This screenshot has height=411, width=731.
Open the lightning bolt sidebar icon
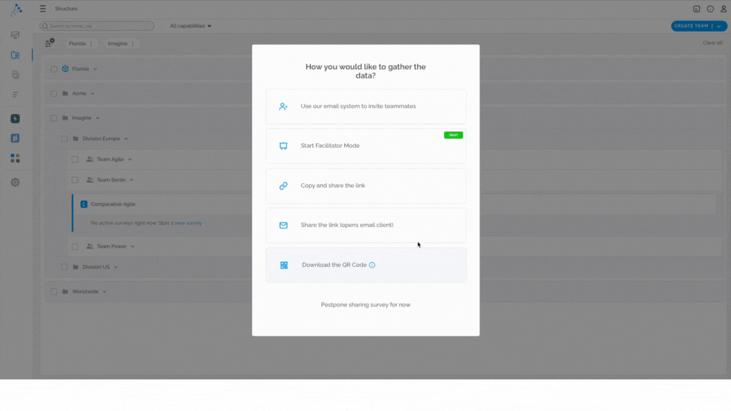click(15, 119)
